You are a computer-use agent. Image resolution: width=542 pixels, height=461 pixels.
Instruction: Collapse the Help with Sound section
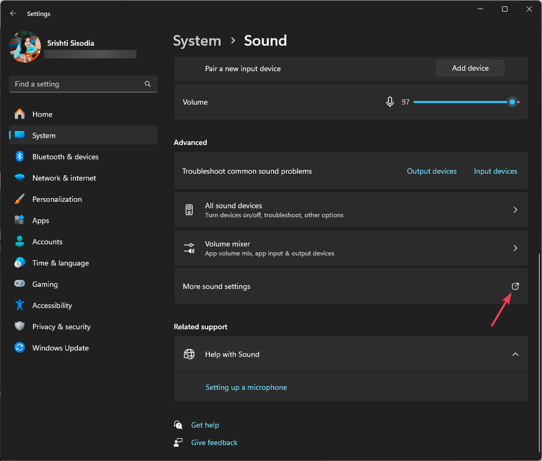click(515, 354)
